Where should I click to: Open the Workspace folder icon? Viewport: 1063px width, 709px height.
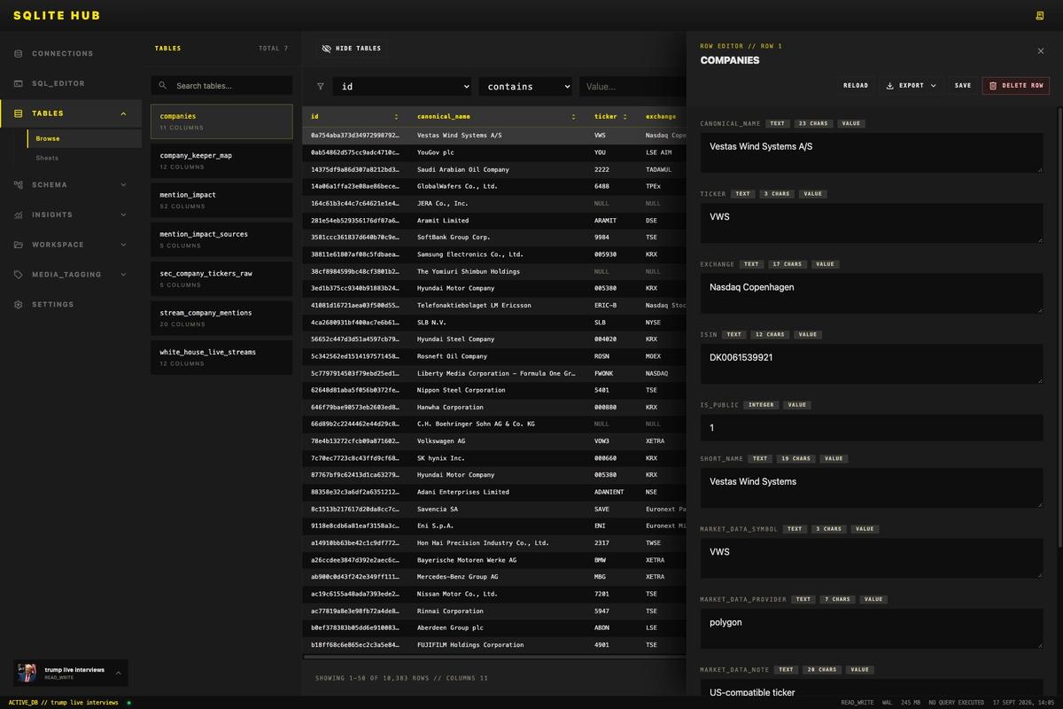pyautogui.click(x=19, y=245)
